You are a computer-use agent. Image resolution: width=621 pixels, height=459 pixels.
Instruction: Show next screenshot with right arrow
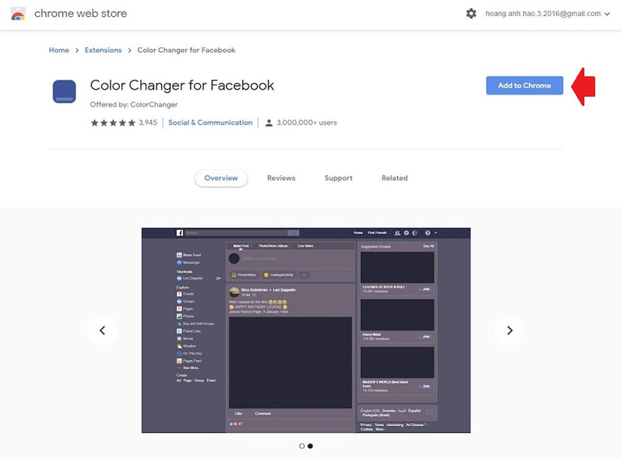tap(510, 330)
